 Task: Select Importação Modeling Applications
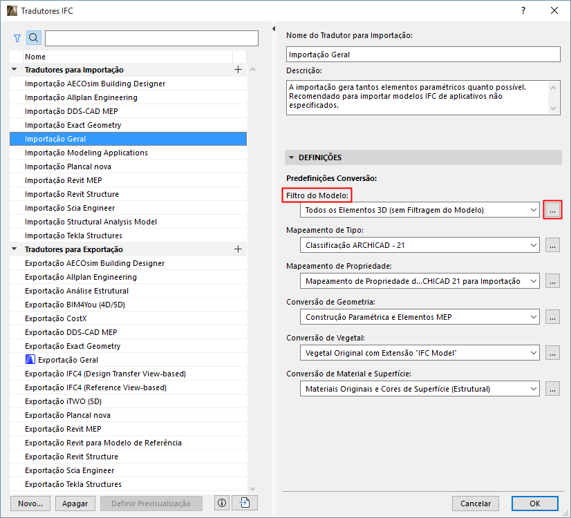[x=128, y=153]
